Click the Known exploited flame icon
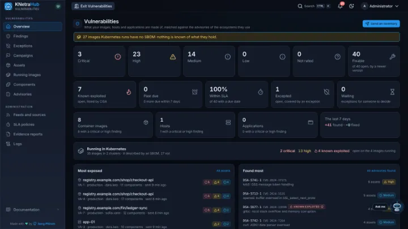Screen dimensions: 408x229 click(129, 92)
